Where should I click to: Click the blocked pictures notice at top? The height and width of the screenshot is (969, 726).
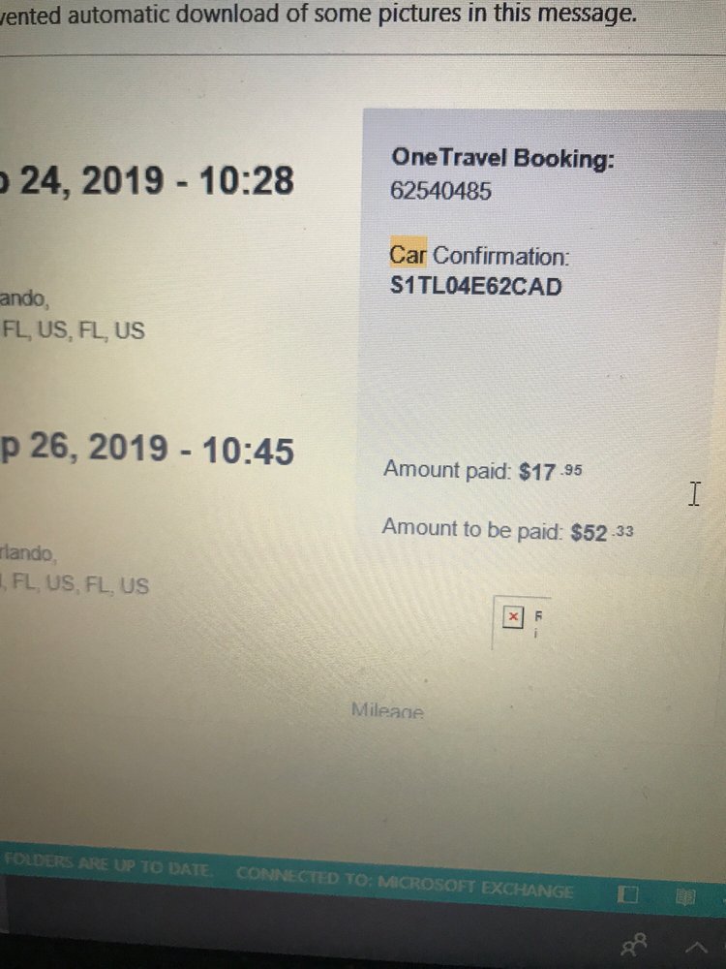[319, 15]
